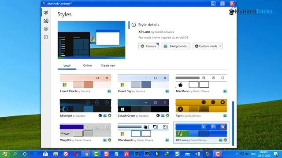Open Google Chrome from taskbar
This screenshot has height=158, width=282.
tap(86, 154)
